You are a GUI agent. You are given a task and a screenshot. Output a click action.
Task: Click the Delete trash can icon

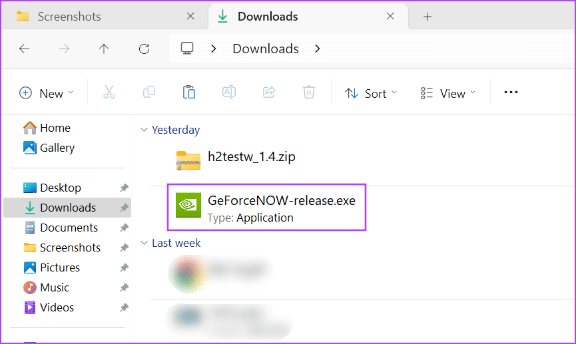[x=309, y=92]
